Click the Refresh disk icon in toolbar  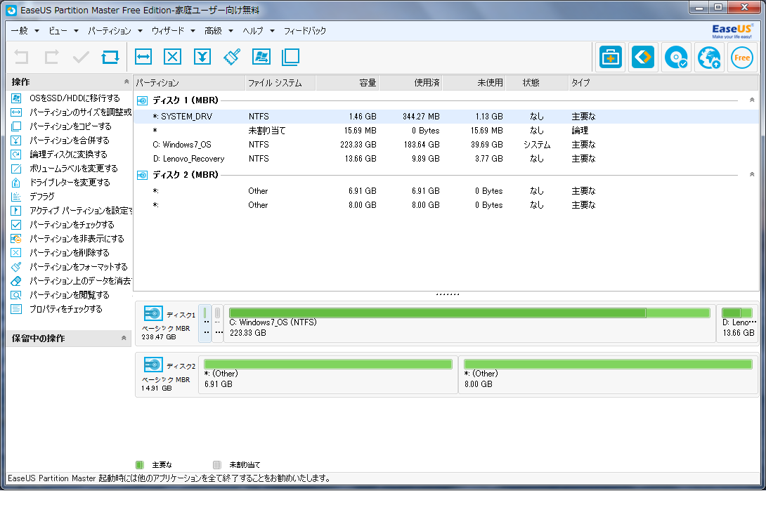tap(110, 57)
